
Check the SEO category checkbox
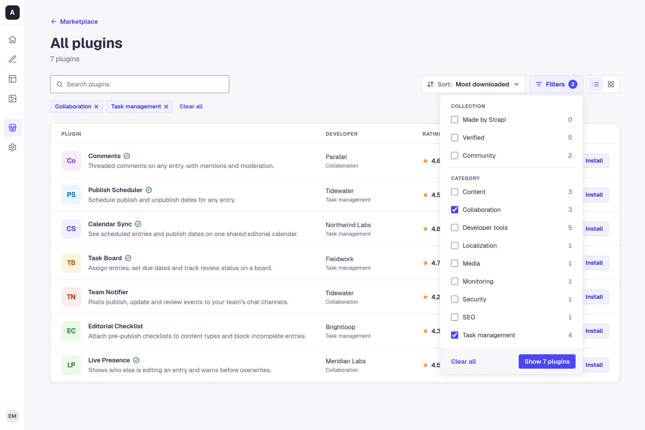pos(455,317)
